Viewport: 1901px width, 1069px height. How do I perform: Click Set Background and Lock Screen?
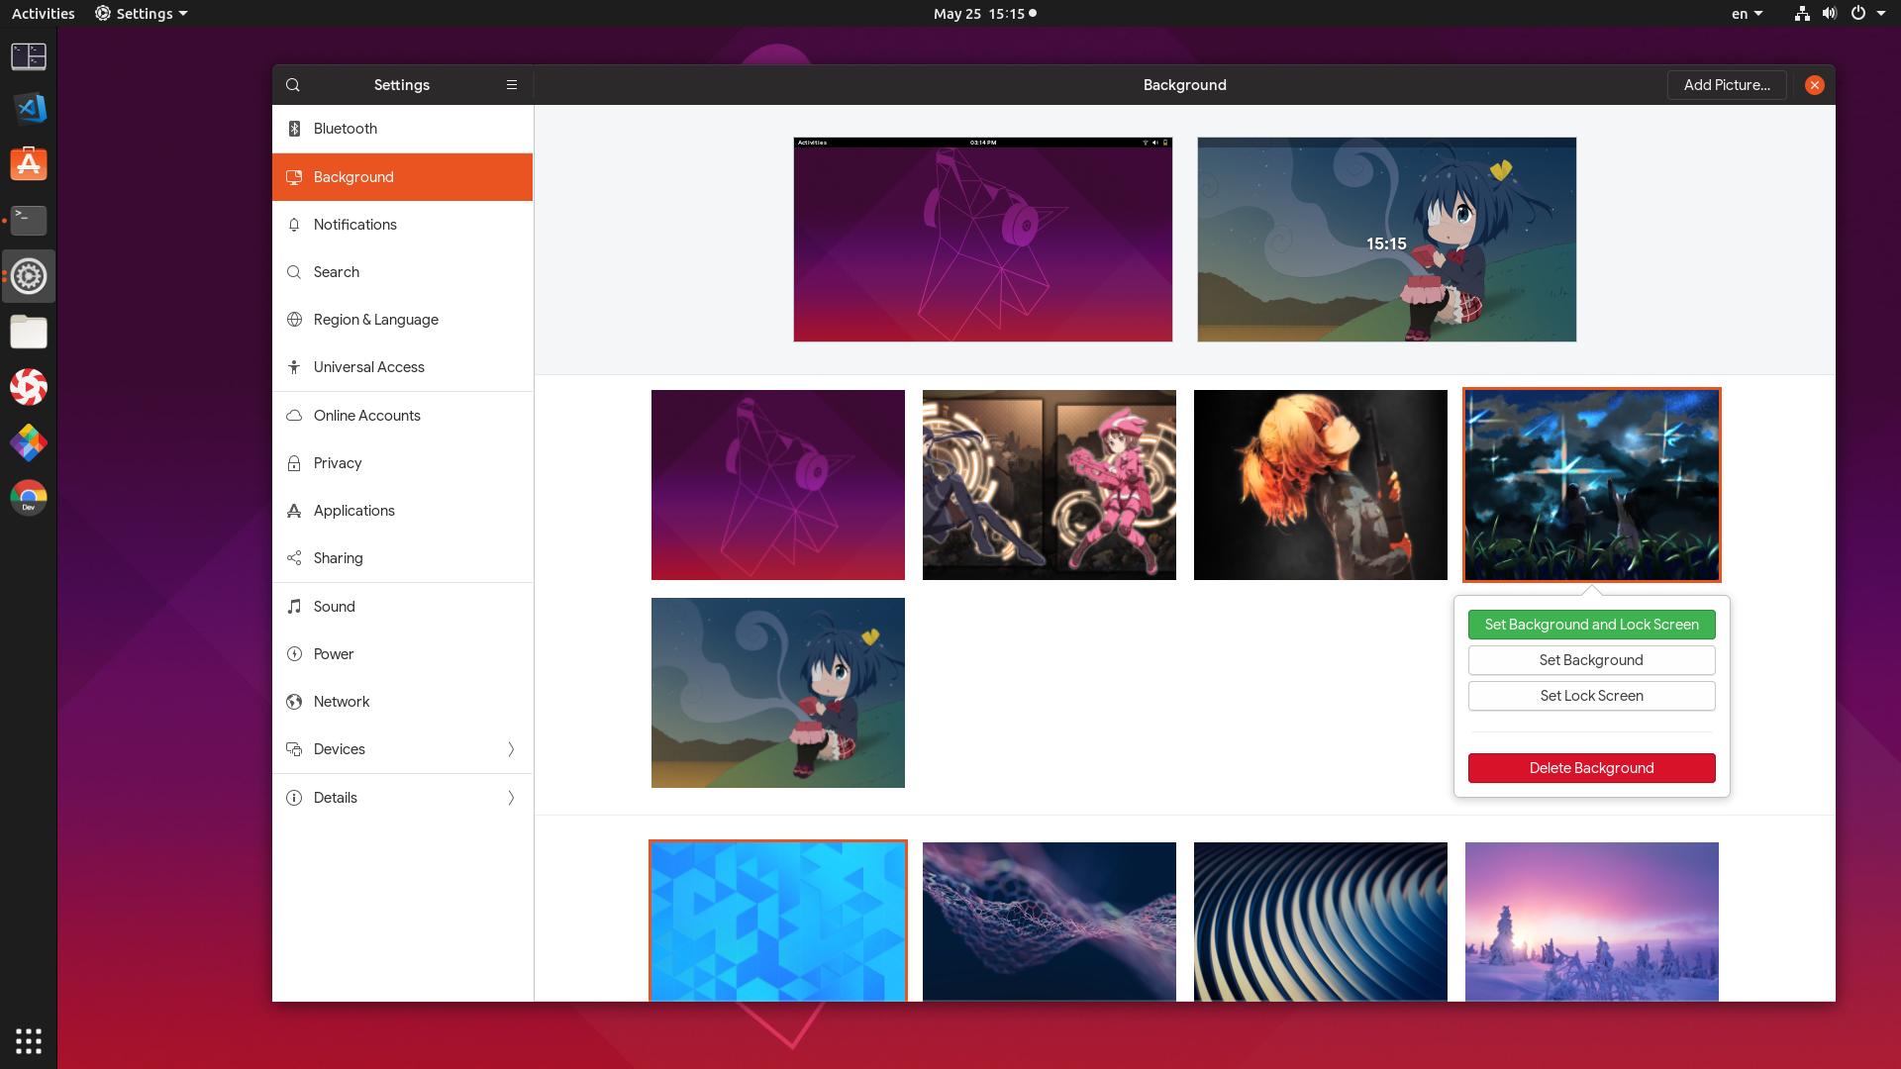[1590, 624]
